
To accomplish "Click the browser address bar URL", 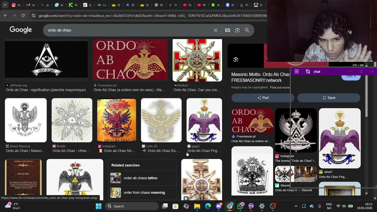I will coord(152,16).
